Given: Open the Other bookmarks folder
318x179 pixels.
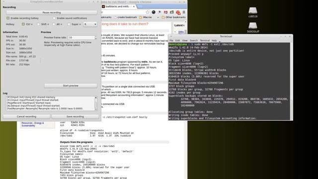Looking at the screenshot, I should pyautogui.click(x=173, y=17).
